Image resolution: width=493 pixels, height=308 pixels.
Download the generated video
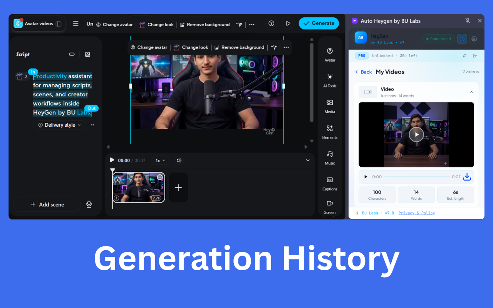467,177
